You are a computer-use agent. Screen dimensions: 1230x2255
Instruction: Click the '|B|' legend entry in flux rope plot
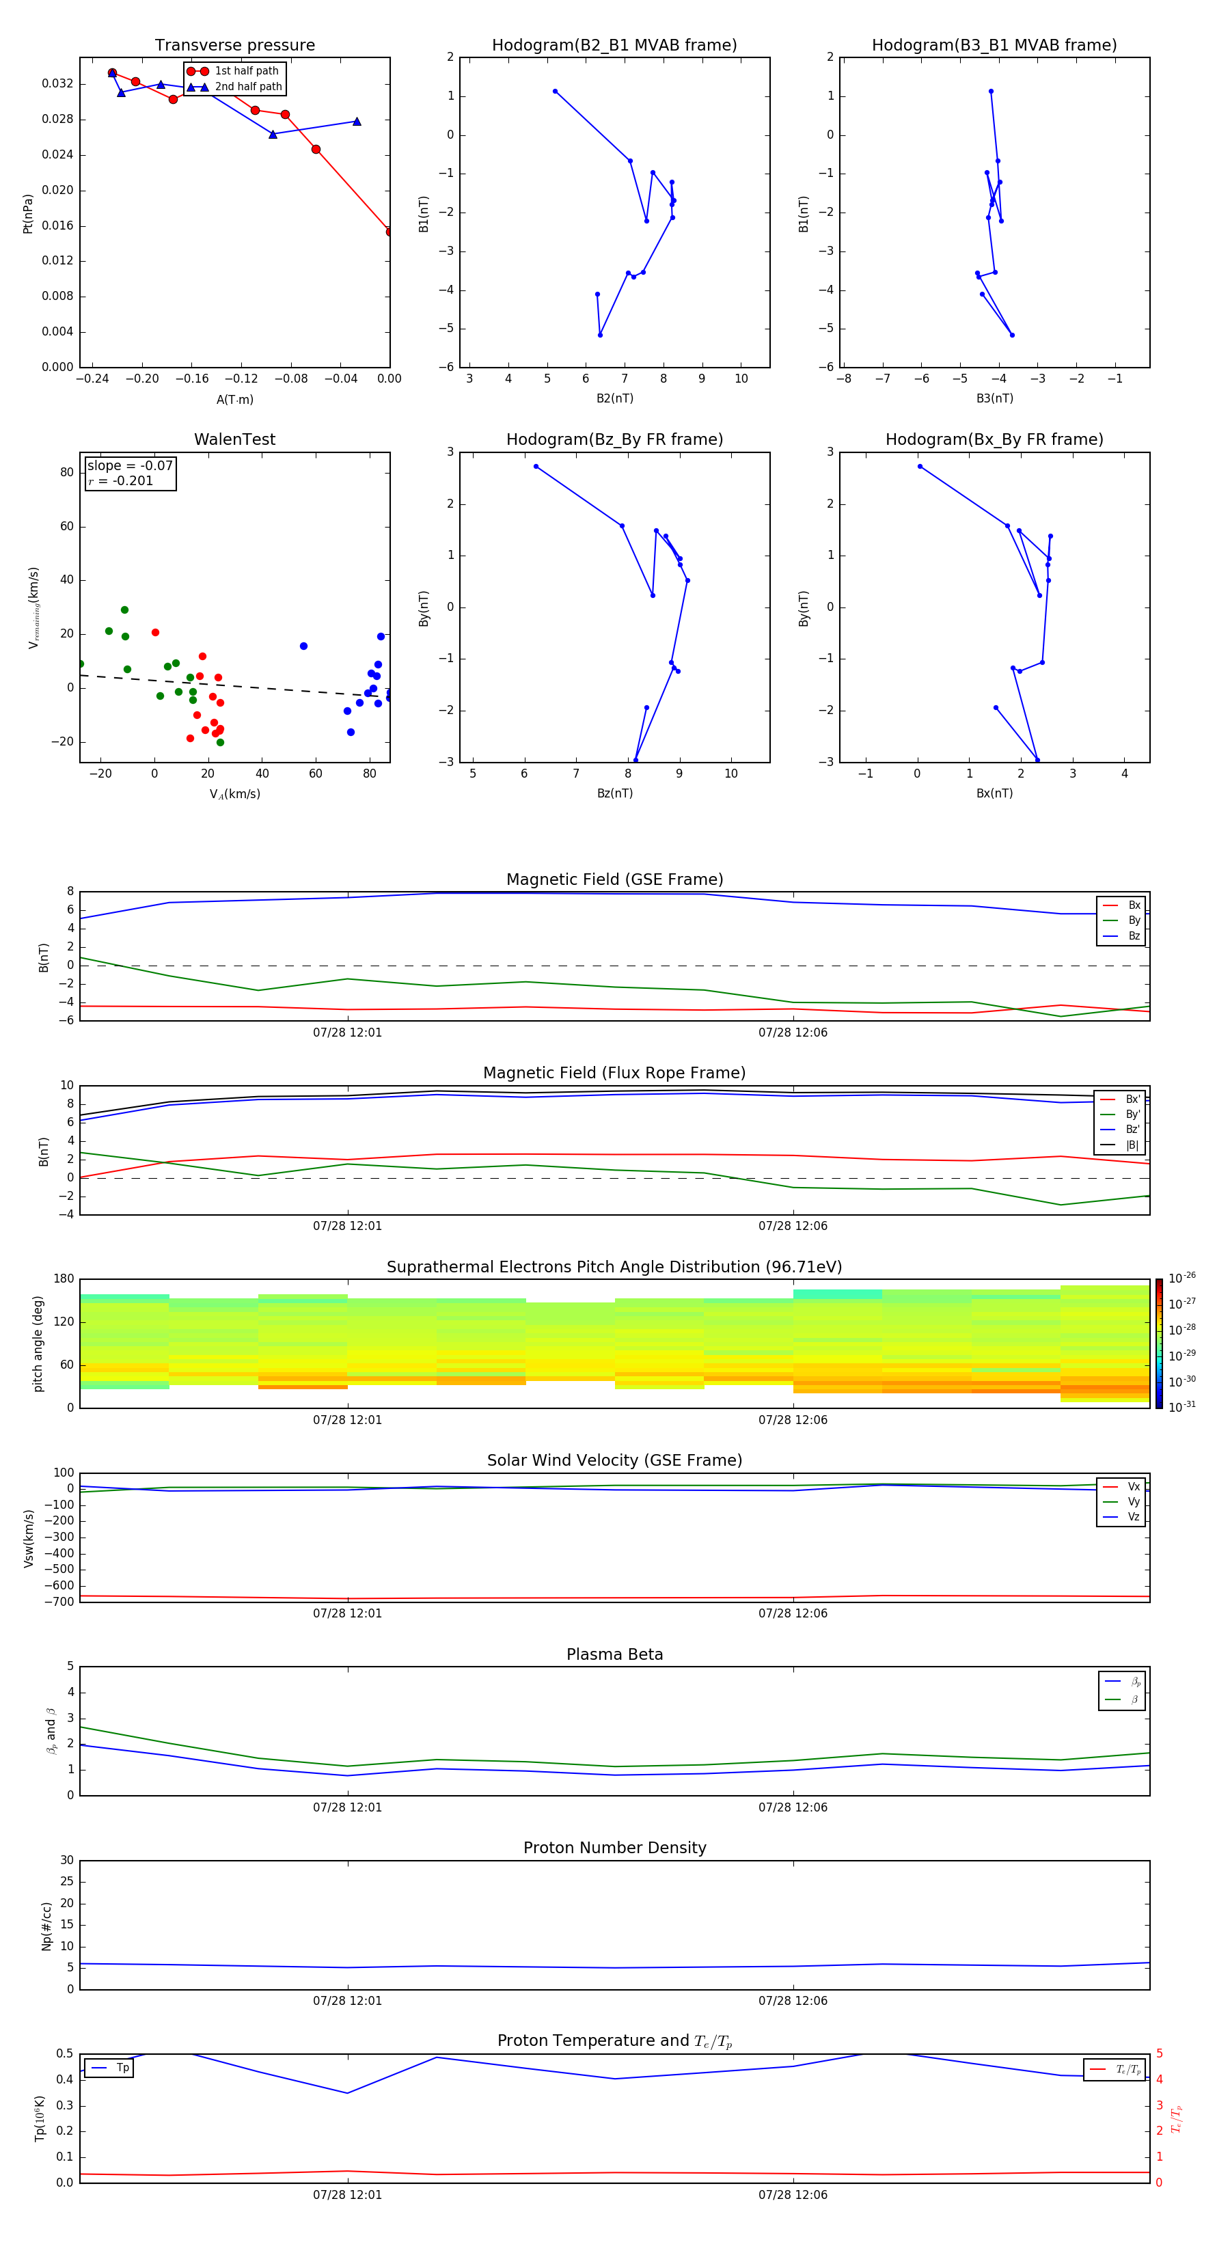(x=1121, y=1145)
